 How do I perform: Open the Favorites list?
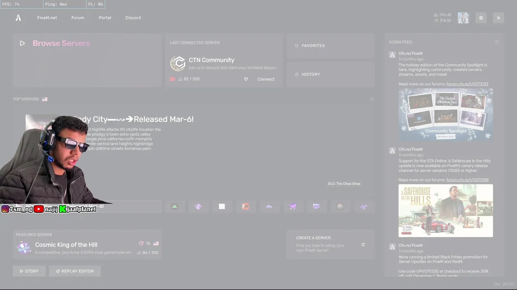click(x=330, y=46)
